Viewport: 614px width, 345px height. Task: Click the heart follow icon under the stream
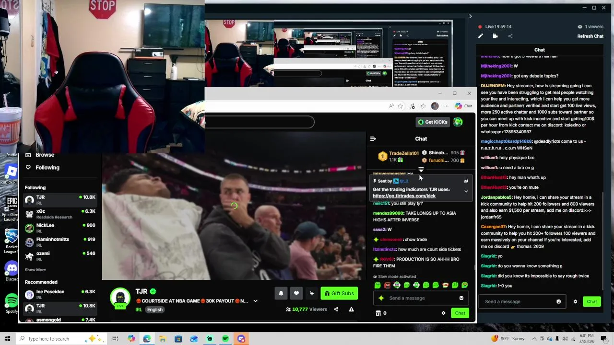pos(296,293)
